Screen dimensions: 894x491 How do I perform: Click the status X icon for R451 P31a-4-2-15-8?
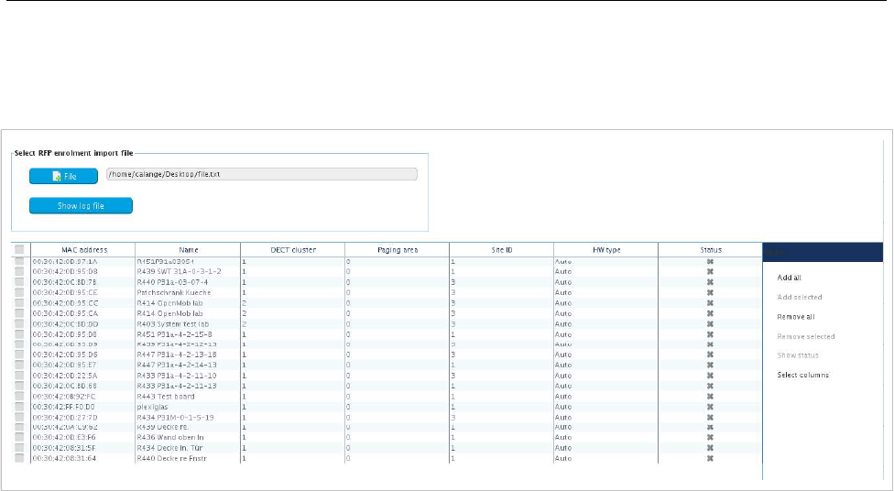pyautogui.click(x=710, y=334)
